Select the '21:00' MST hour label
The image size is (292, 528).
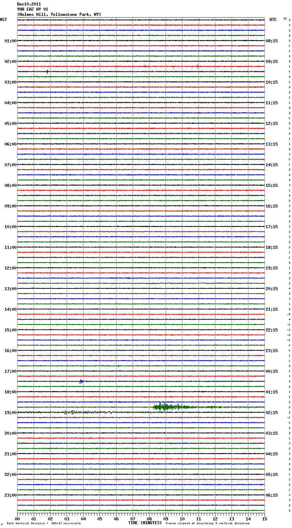tap(11, 454)
